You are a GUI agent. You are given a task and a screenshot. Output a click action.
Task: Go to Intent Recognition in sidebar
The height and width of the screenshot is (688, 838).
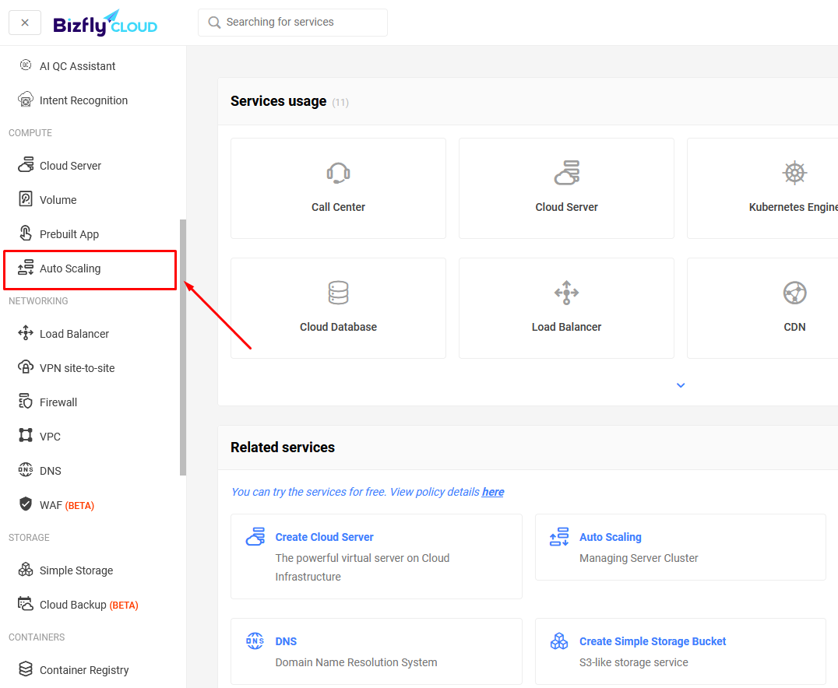coord(84,100)
